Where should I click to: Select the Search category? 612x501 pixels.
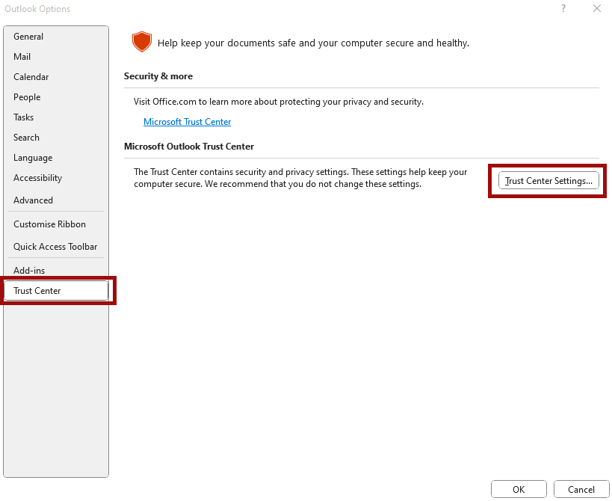point(56,138)
